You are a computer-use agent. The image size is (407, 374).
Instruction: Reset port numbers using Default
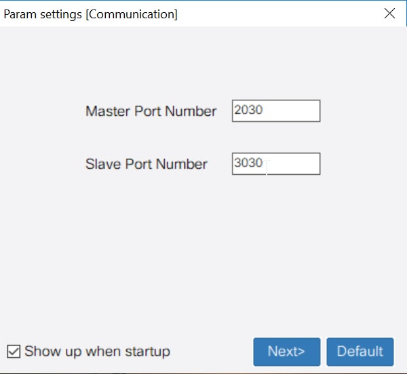click(360, 352)
